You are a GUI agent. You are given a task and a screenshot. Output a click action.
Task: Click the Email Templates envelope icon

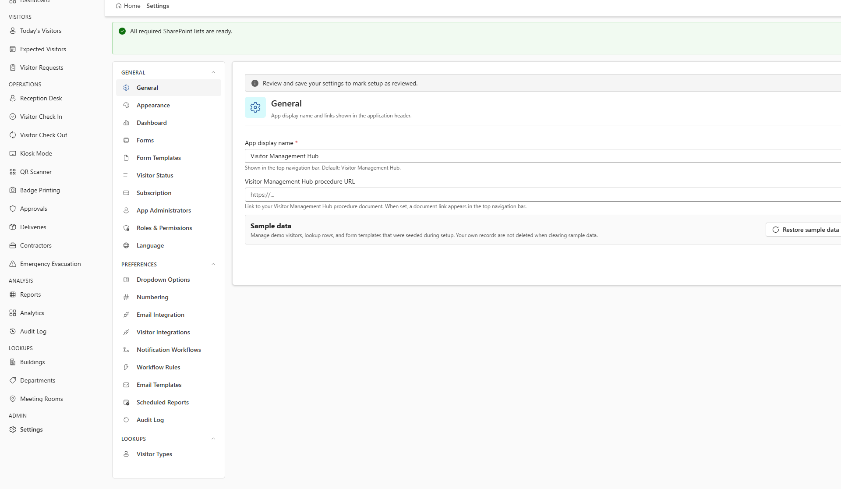126,385
